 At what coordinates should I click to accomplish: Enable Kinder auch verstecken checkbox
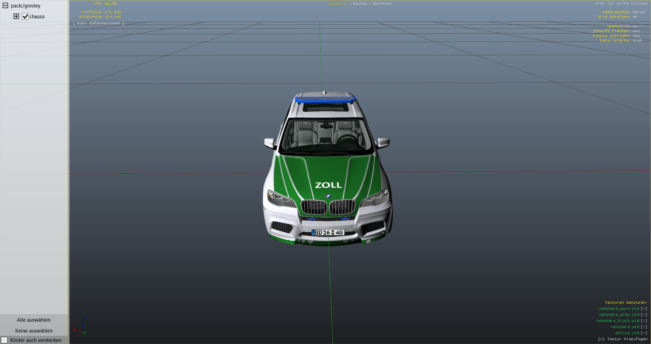[4, 340]
